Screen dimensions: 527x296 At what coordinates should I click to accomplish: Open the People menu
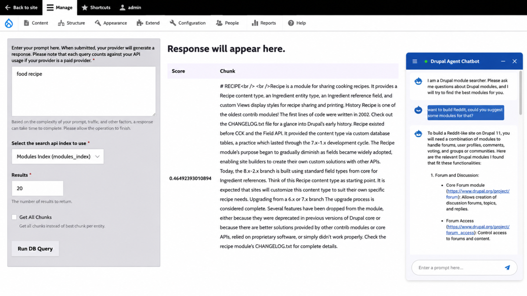coord(227,23)
